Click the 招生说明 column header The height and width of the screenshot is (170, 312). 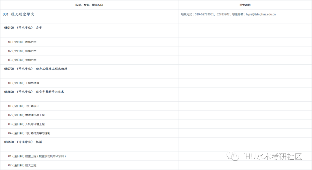tap(245, 5)
